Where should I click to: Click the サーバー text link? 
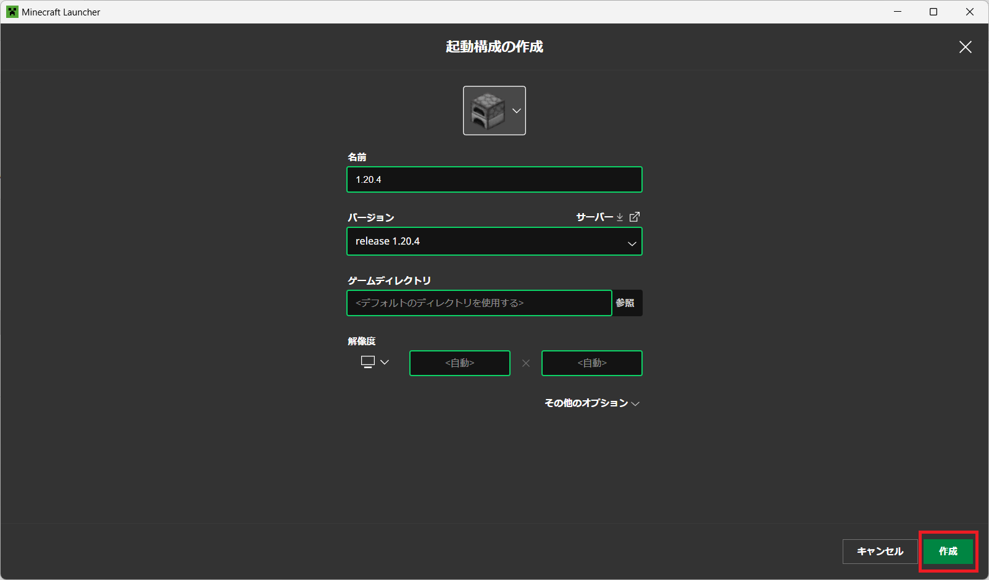[x=594, y=217]
